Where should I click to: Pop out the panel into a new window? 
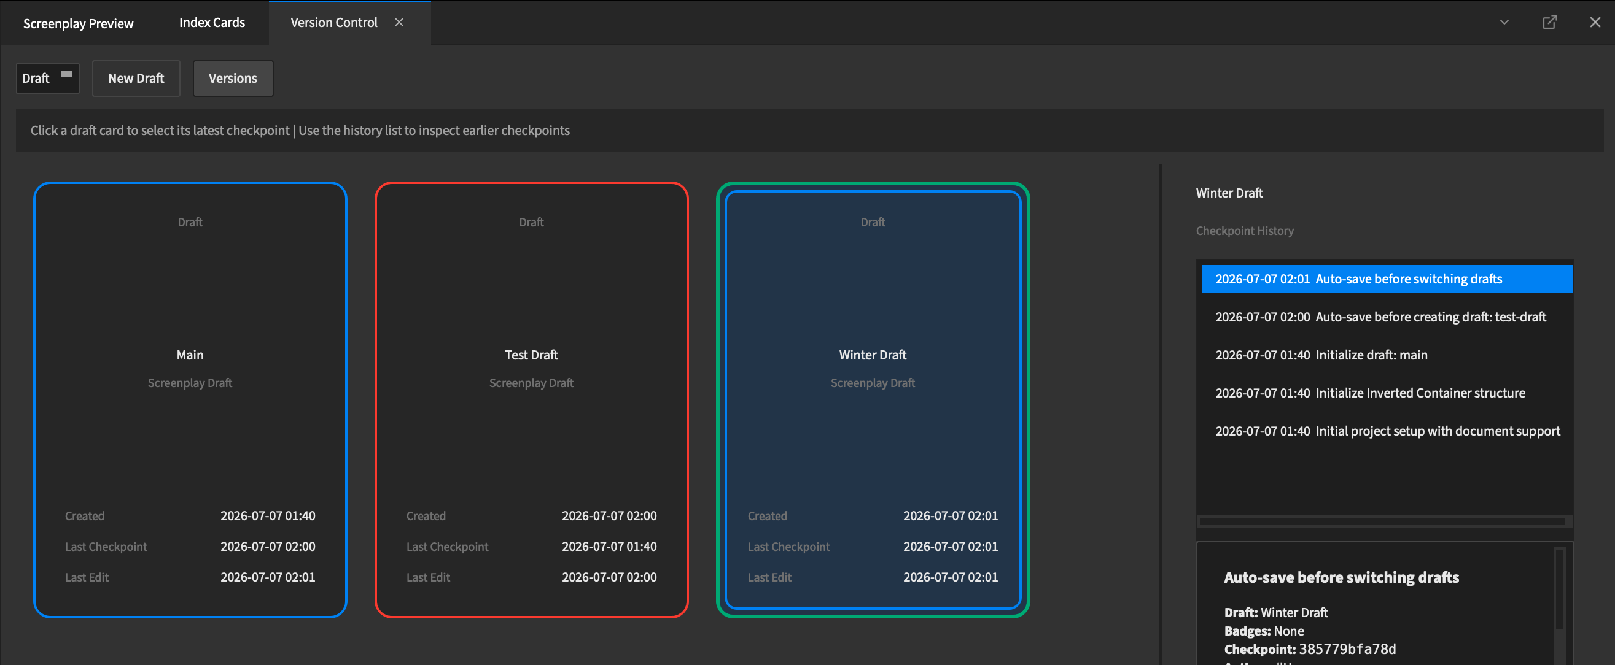pos(1549,23)
